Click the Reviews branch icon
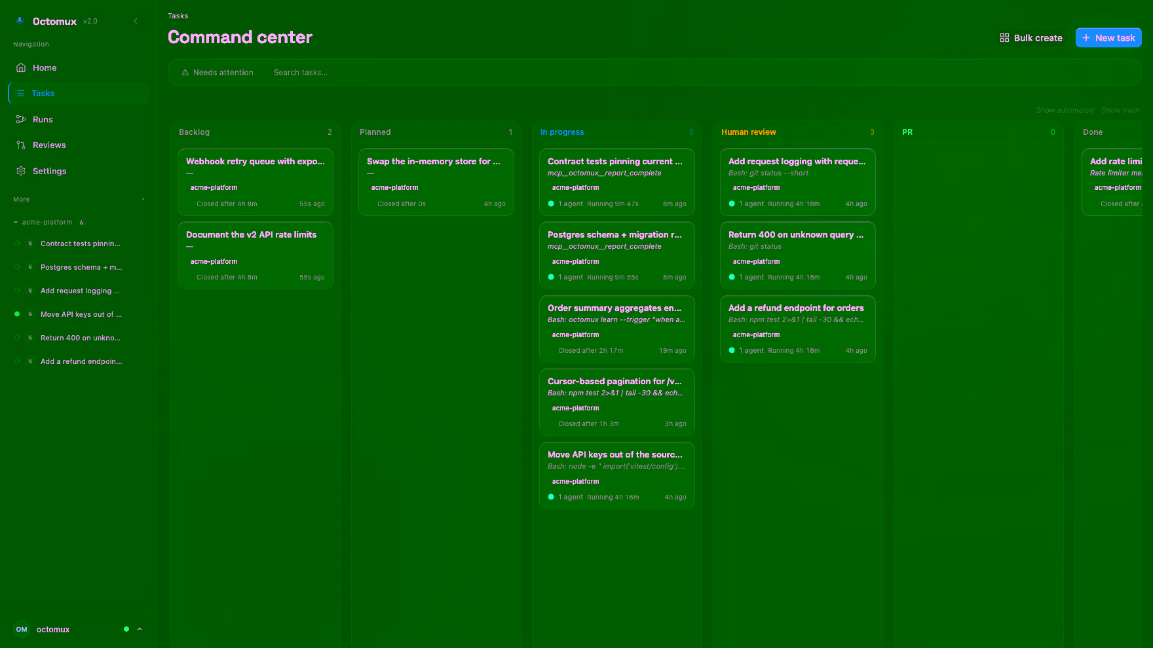This screenshot has height=648, width=1153. tap(21, 145)
